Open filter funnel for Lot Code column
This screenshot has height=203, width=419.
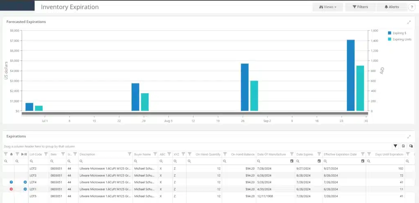[46, 154]
